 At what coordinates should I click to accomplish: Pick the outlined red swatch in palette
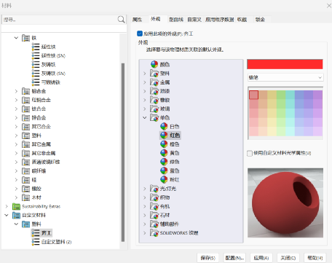pos(253,95)
